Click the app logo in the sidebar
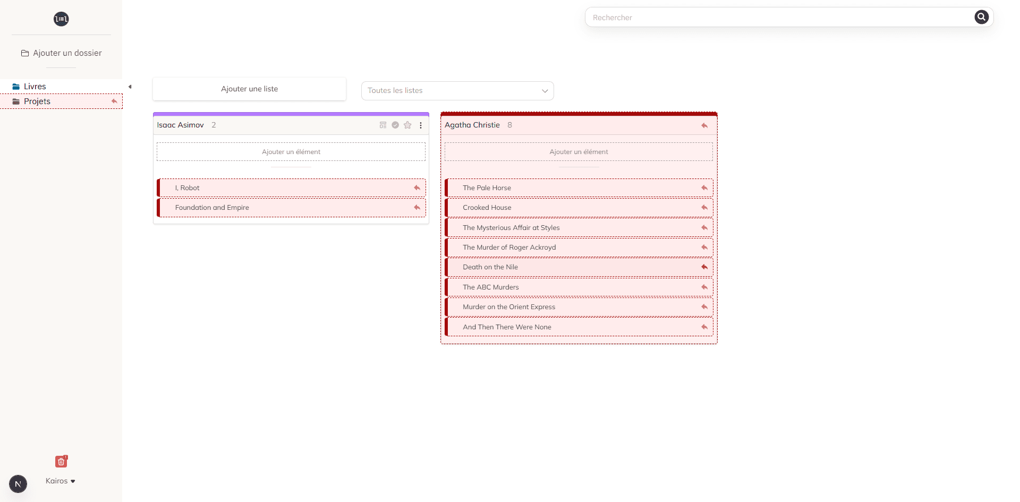This screenshot has width=1020, height=502. (61, 19)
